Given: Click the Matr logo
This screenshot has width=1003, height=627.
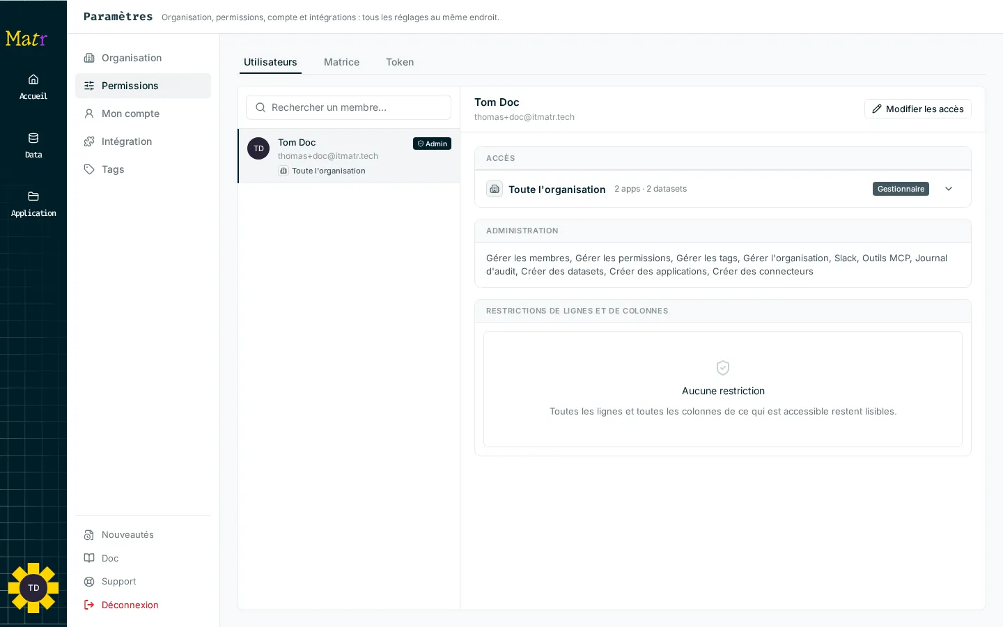Looking at the screenshot, I should (x=26, y=38).
